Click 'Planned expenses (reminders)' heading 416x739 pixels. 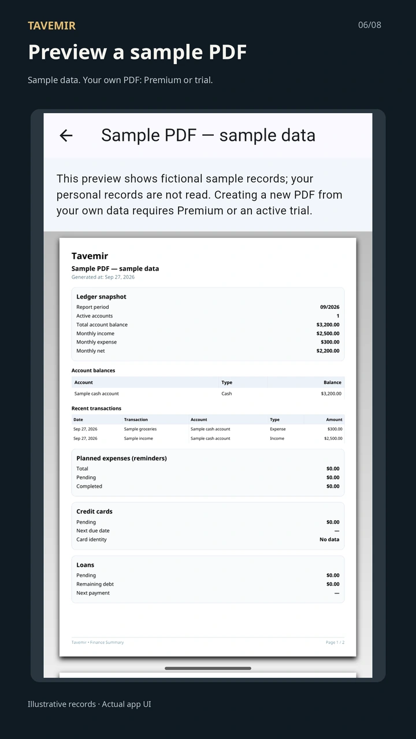(121, 458)
